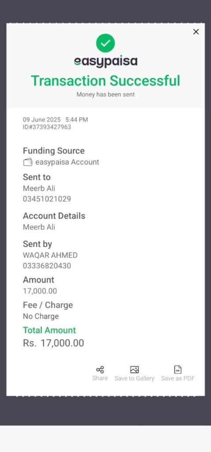Image resolution: width=211 pixels, height=452 pixels.
Task: Tap the easypaisa logo
Action: coord(105,61)
